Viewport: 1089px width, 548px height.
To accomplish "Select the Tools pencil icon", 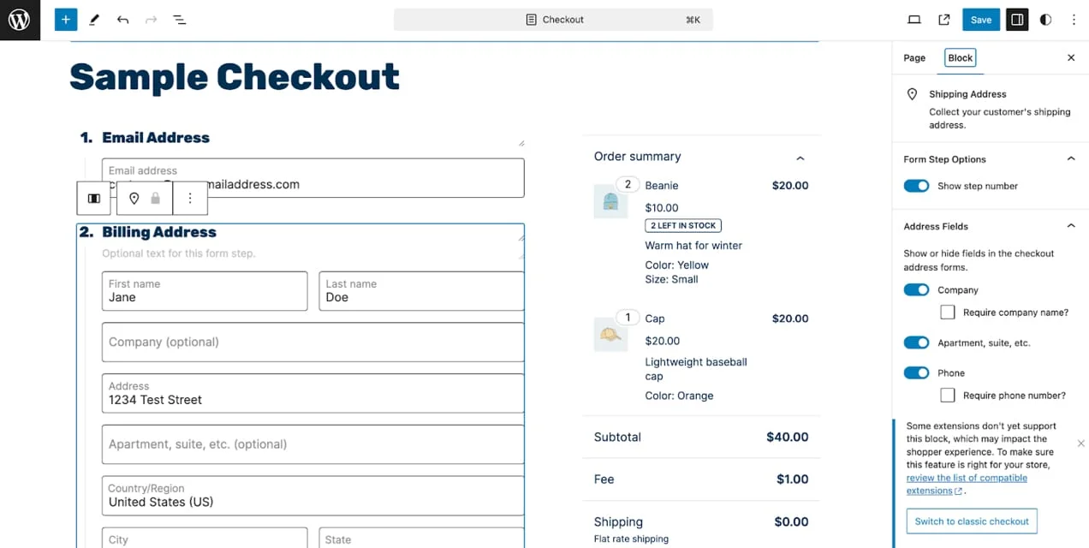I will 94,19.
